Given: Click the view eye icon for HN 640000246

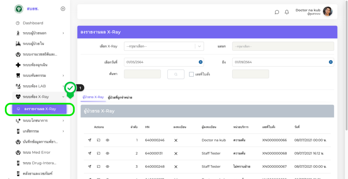Looking at the screenshot, I should point(107,140).
